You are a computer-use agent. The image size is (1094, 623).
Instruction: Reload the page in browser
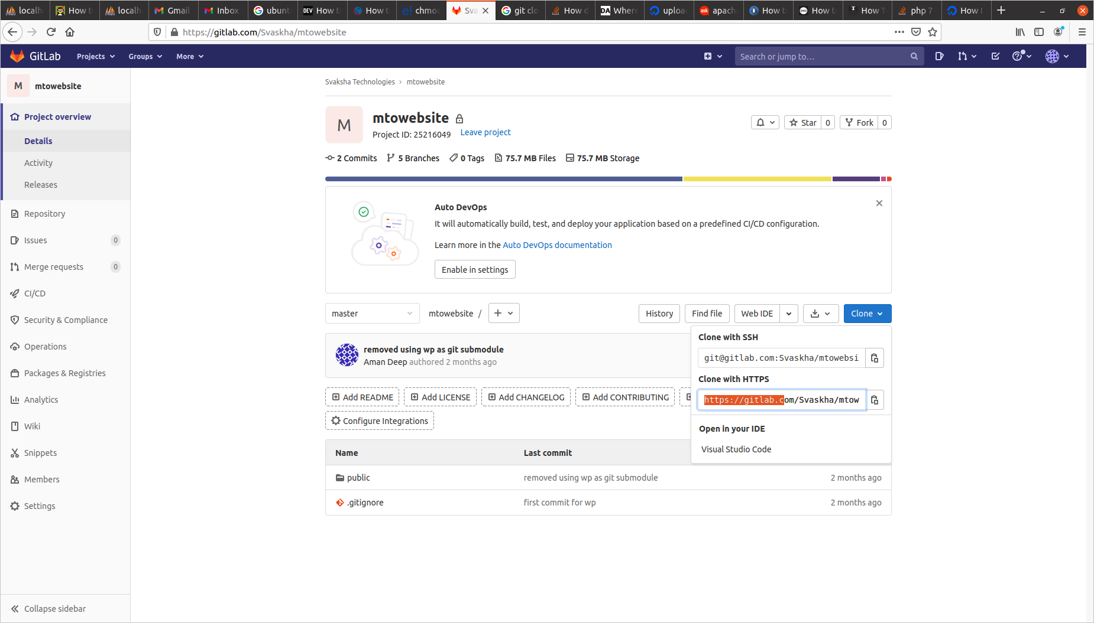click(51, 32)
